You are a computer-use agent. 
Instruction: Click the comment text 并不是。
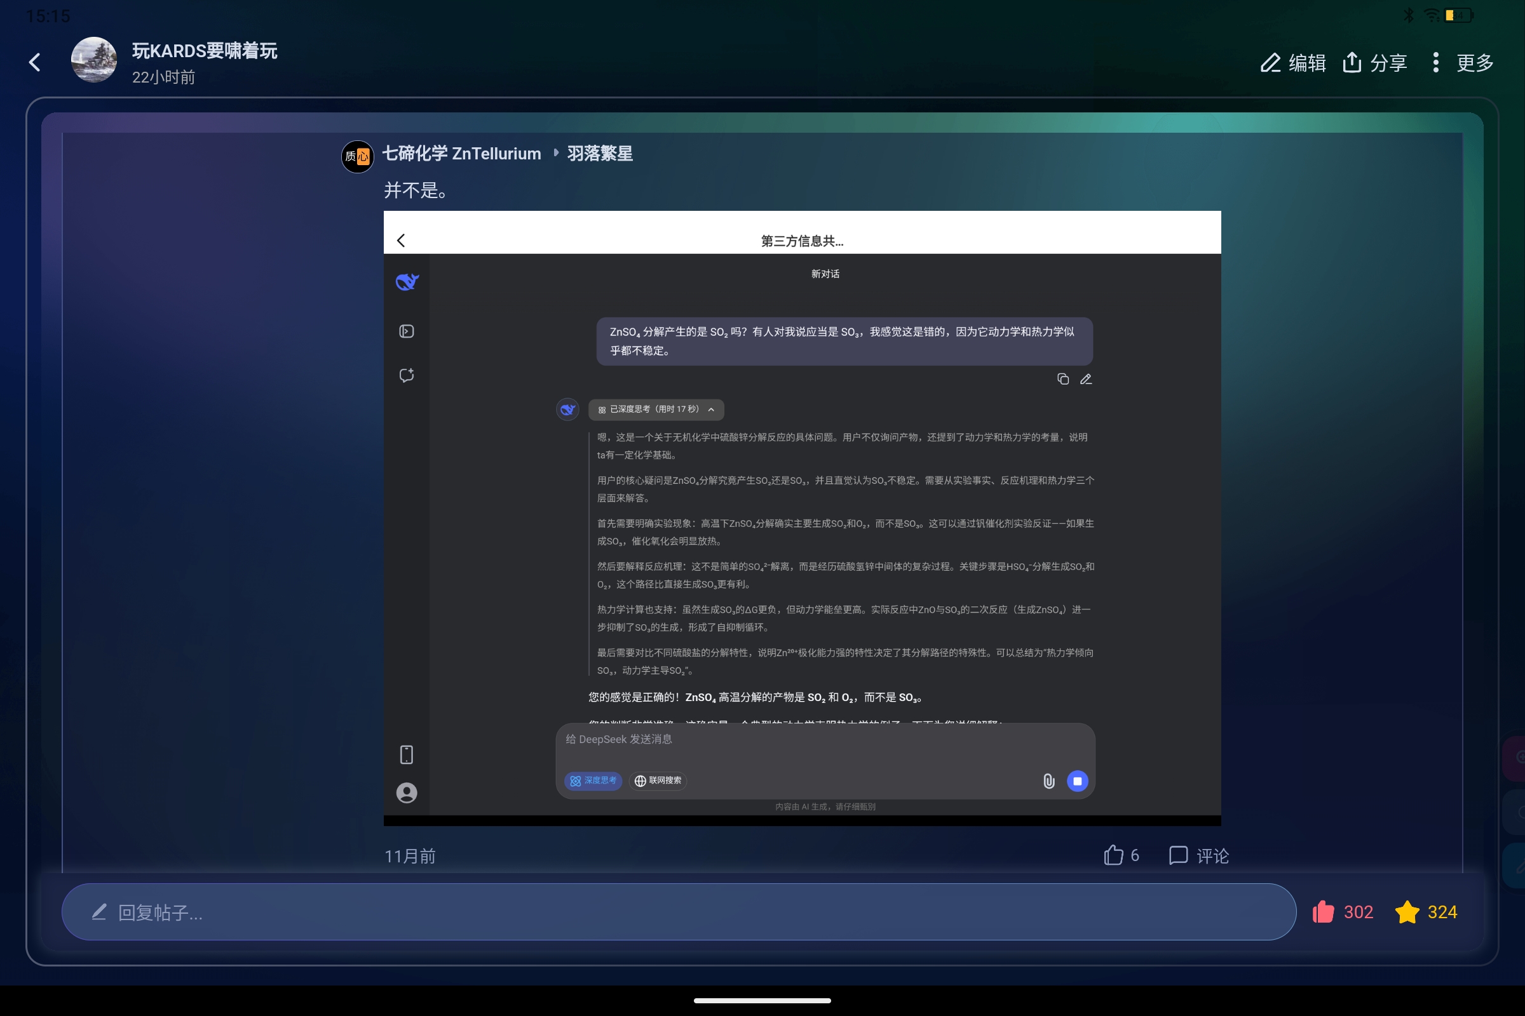(416, 190)
